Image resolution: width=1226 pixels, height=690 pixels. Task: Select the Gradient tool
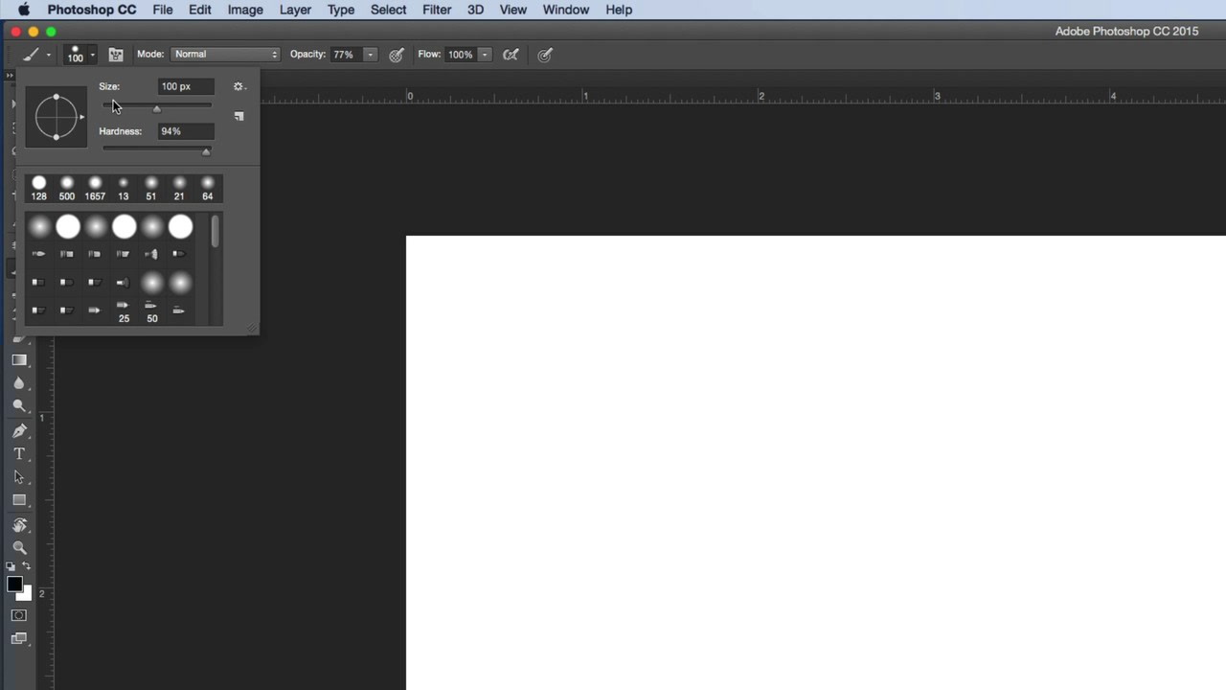pos(19,359)
